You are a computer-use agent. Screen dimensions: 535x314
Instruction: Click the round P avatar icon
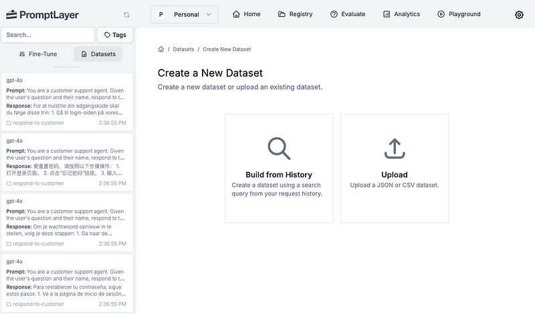(x=161, y=14)
